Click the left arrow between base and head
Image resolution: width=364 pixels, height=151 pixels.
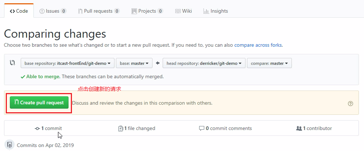pyautogui.click(x=158, y=63)
